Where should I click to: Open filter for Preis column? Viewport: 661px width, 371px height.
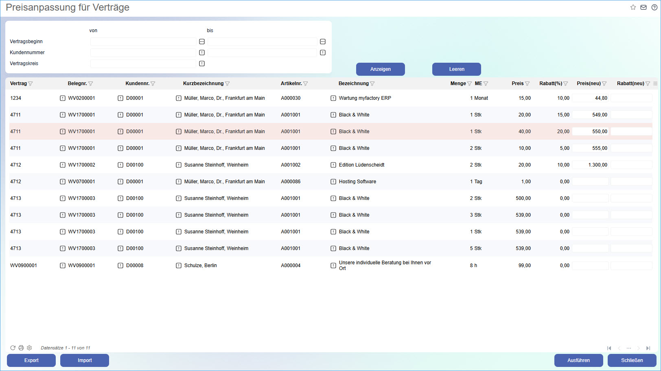click(x=527, y=83)
